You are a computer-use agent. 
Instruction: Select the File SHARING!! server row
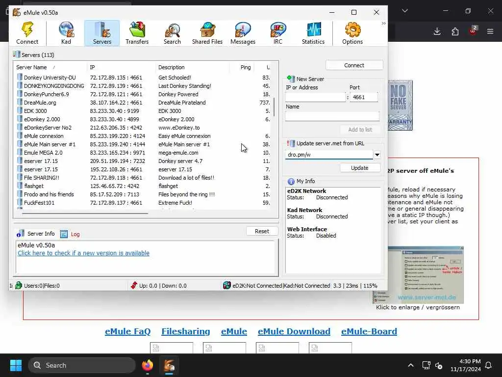point(143,178)
